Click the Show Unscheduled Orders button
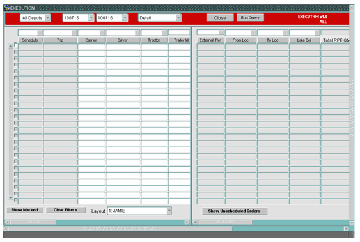This screenshot has height=242, width=360. 235,211
